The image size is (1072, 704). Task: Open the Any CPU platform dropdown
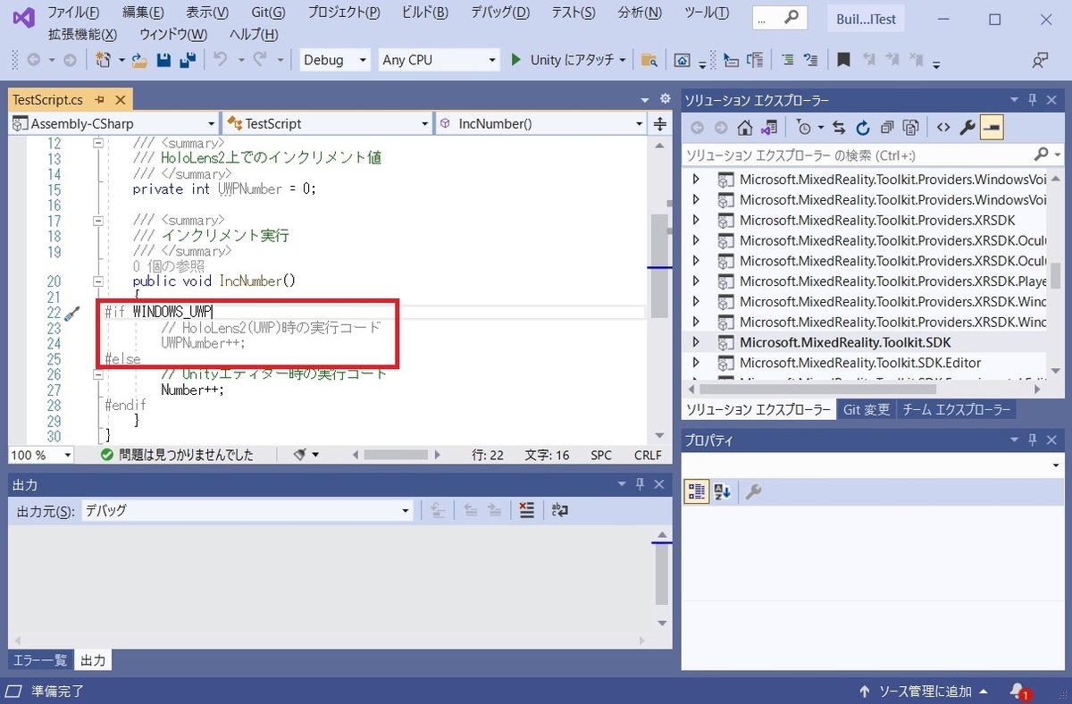(439, 60)
